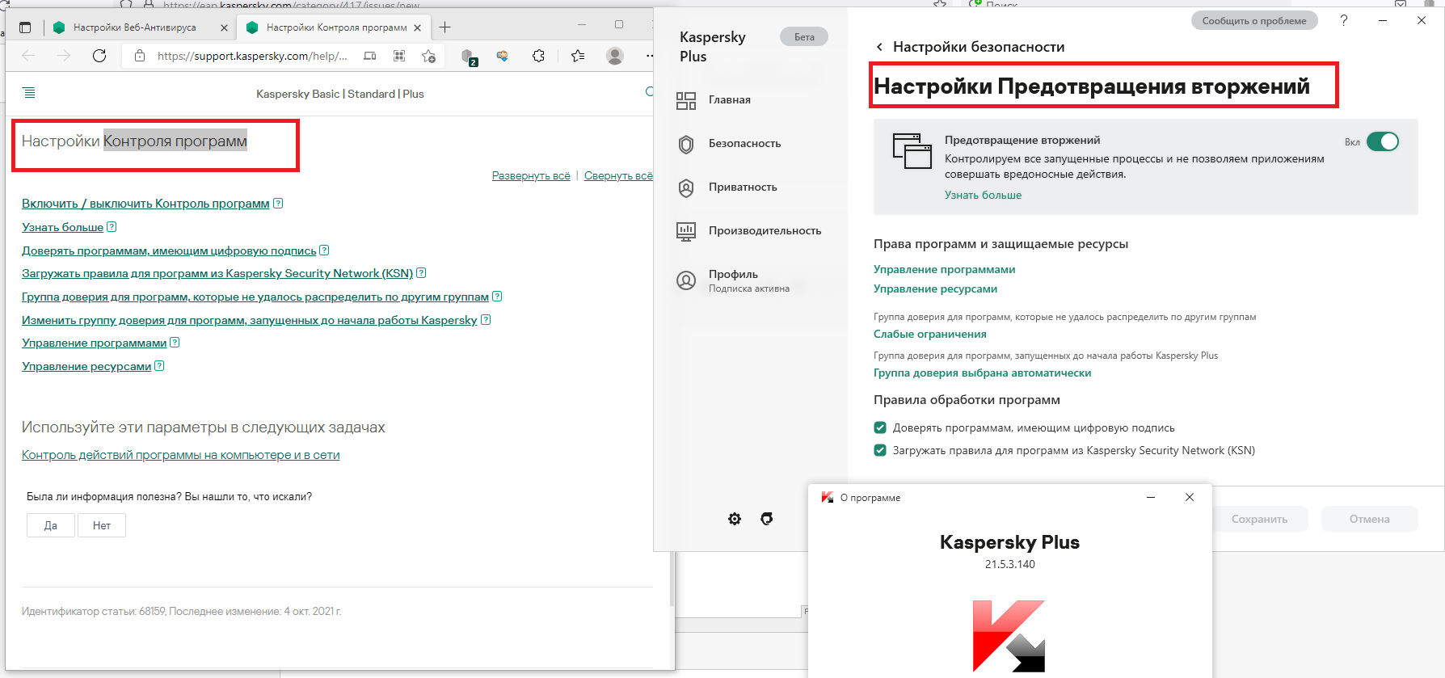Toggle Предотвращение вторжений switch off
The height and width of the screenshot is (678, 1445).
coord(1383,141)
